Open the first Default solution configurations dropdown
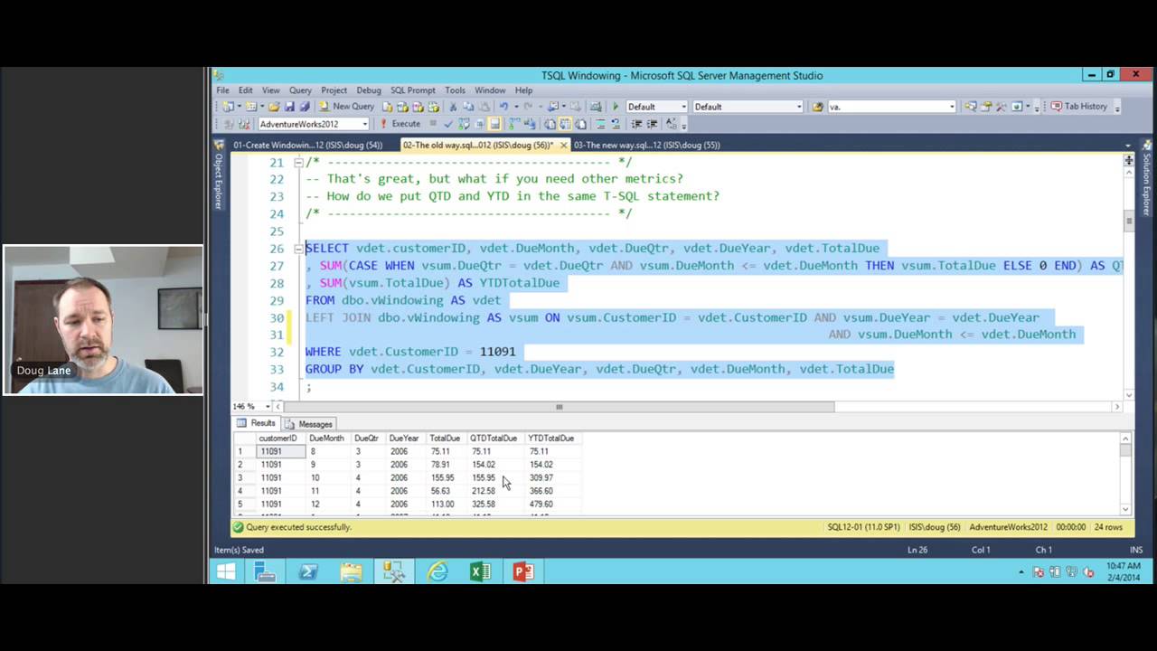The height and width of the screenshot is (651, 1157). (682, 107)
